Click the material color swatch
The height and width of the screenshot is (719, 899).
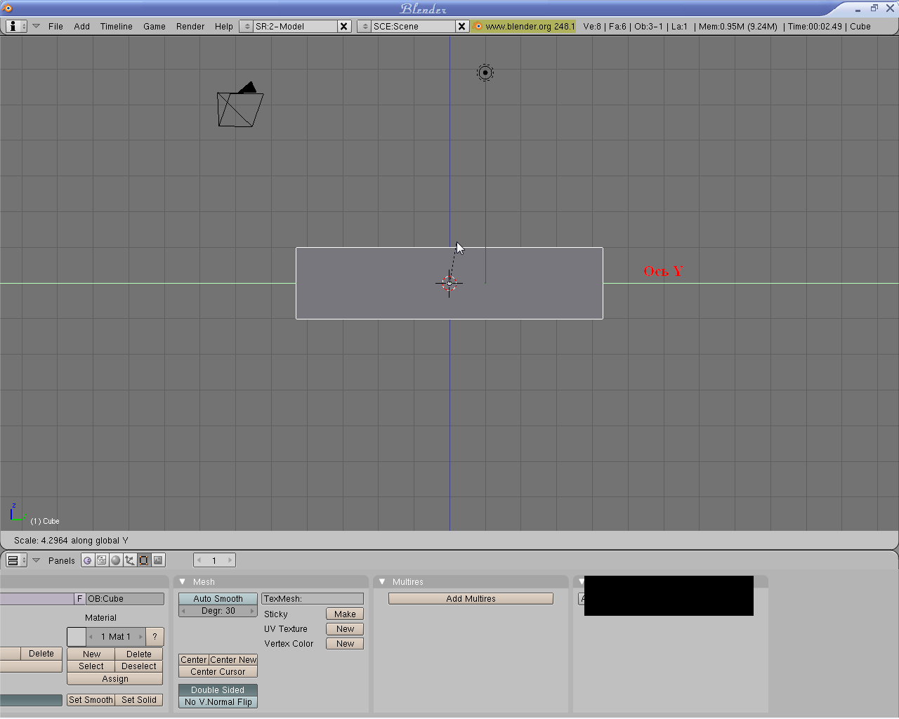click(77, 637)
